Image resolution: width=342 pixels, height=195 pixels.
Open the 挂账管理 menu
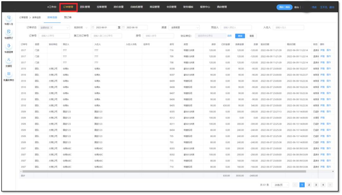click(102, 7)
